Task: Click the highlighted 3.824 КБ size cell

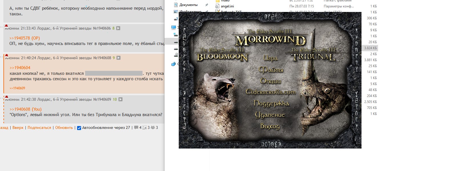Action: (x=370, y=48)
